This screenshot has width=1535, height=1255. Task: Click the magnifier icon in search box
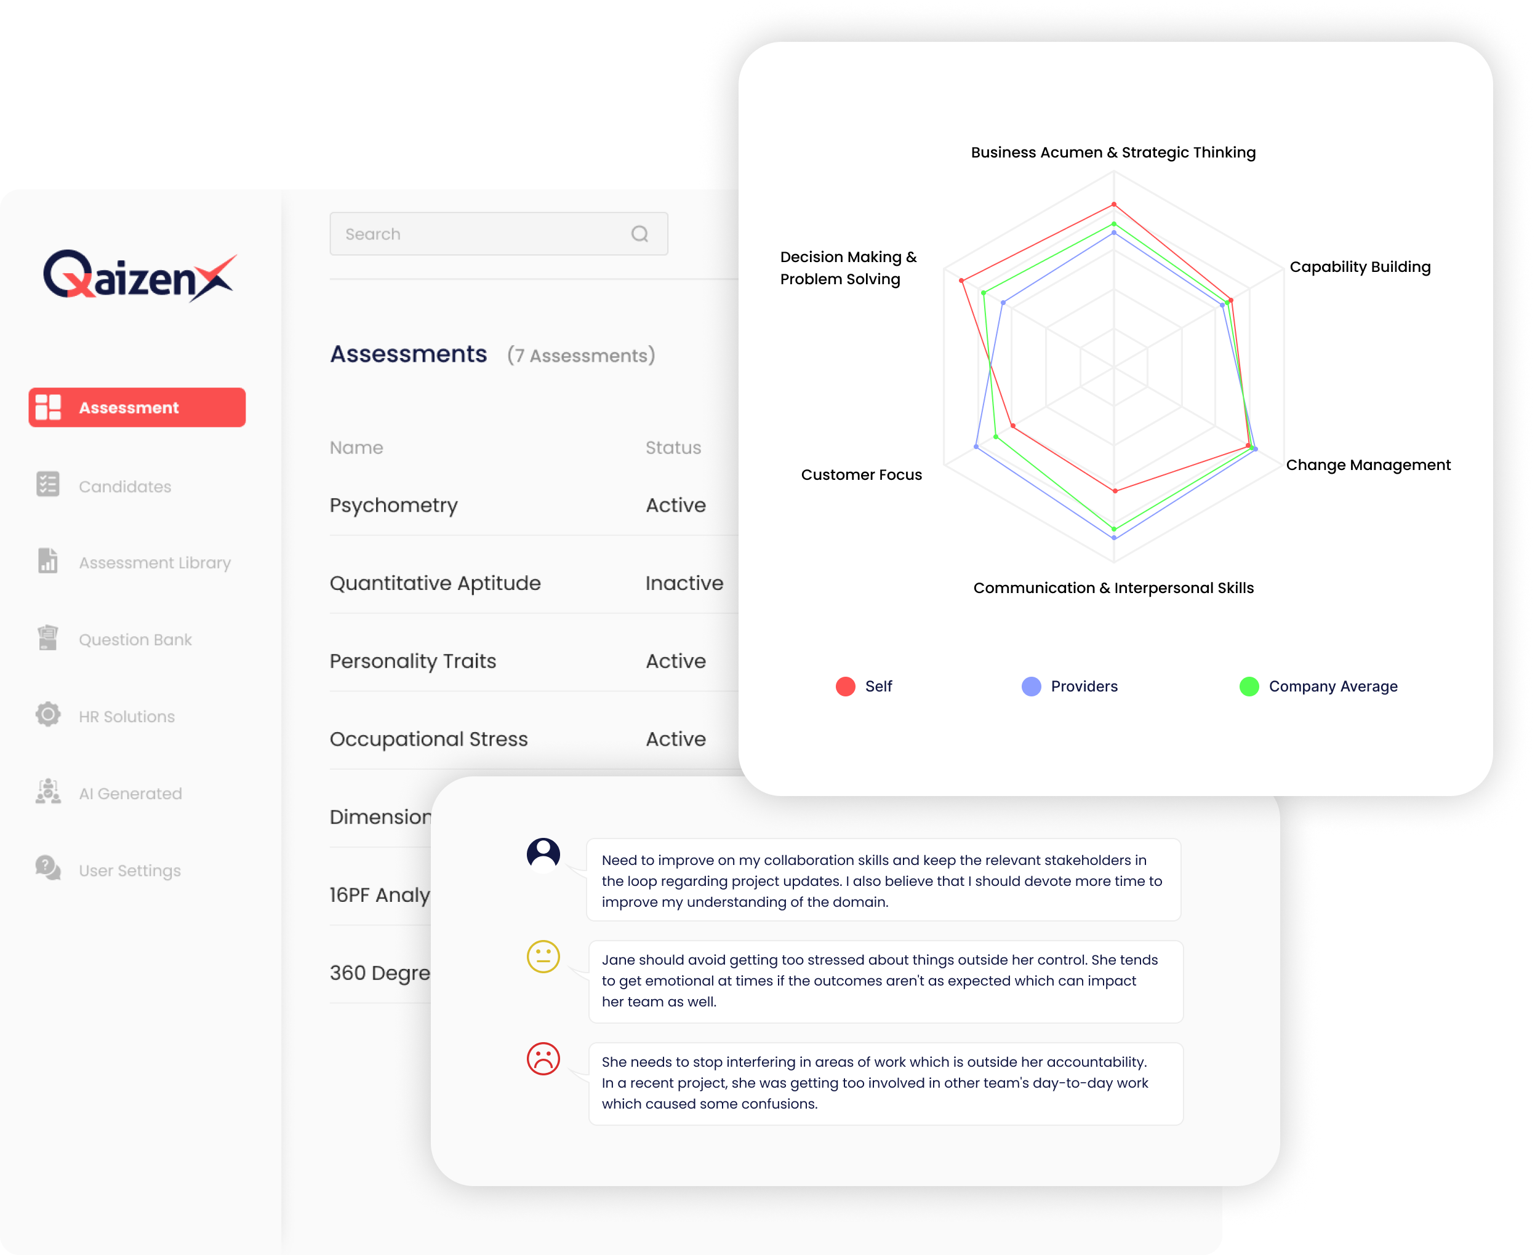point(639,234)
